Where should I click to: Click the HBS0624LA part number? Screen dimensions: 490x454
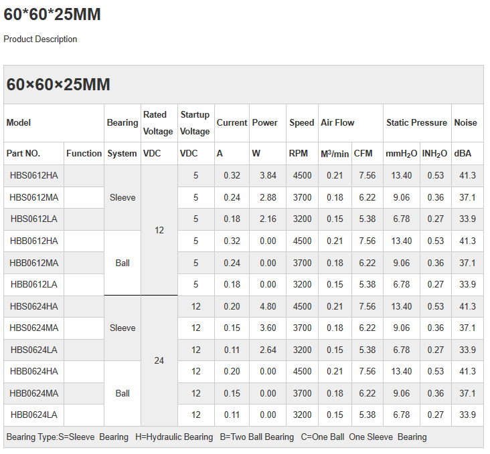pyautogui.click(x=34, y=350)
